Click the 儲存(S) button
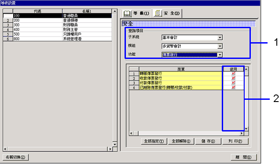This screenshot has width=279, height=164. pyautogui.click(x=208, y=141)
